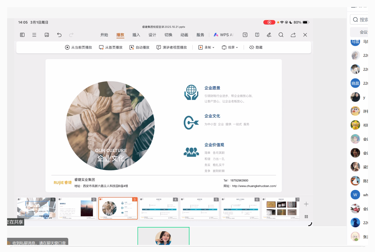
Task: Click the search magnifier icon in WPS toolbar
Action: coord(281,35)
